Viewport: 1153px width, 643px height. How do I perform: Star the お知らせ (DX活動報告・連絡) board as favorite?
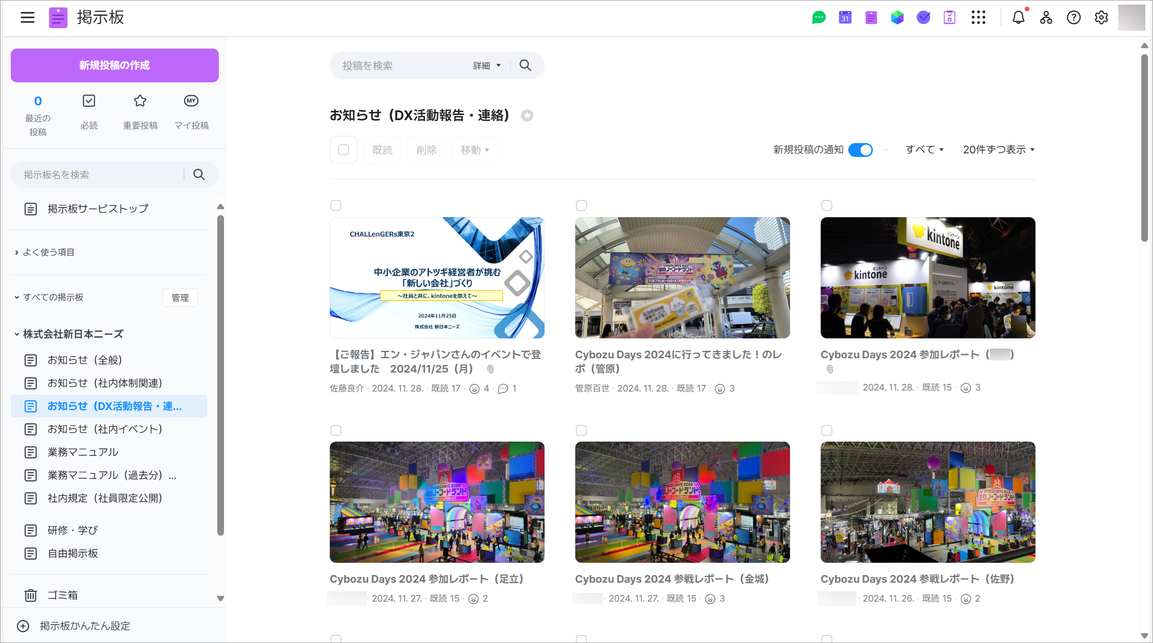[527, 116]
